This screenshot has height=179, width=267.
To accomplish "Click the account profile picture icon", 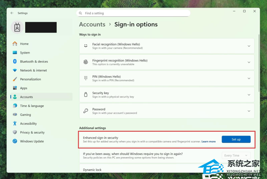I will [17, 27].
